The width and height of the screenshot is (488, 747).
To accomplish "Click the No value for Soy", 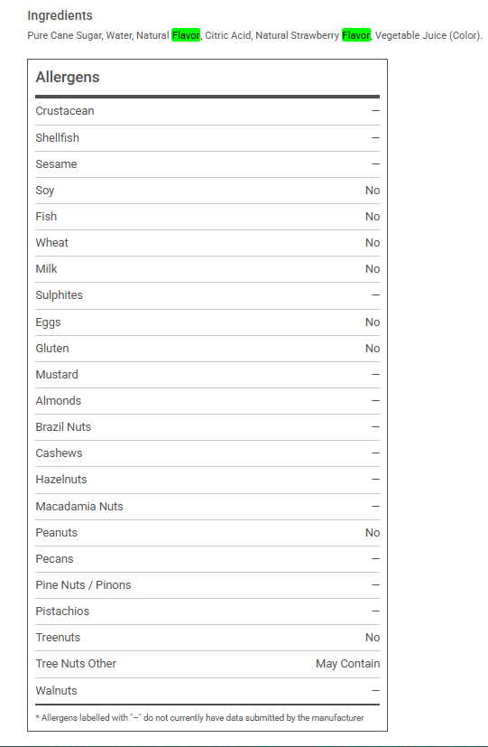I will pyautogui.click(x=373, y=190).
